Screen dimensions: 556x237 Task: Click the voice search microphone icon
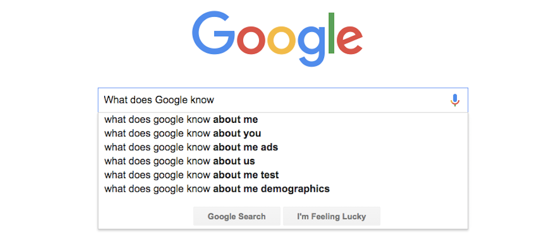[x=455, y=100]
